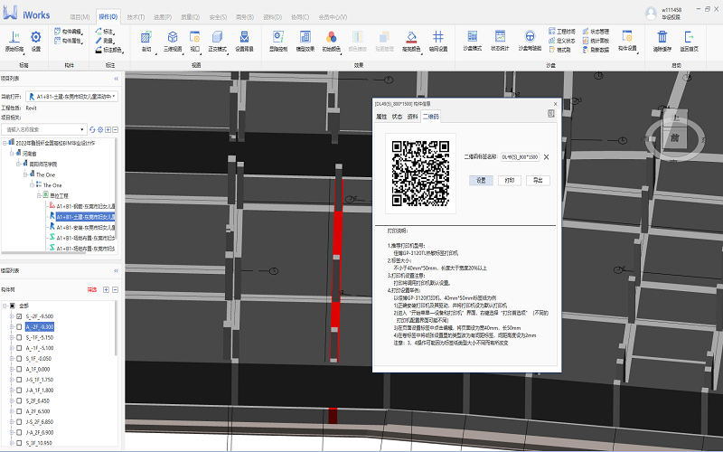Open the 进度(P) ribbon tab
Screen dimensions: 723x452
[x=163, y=17]
